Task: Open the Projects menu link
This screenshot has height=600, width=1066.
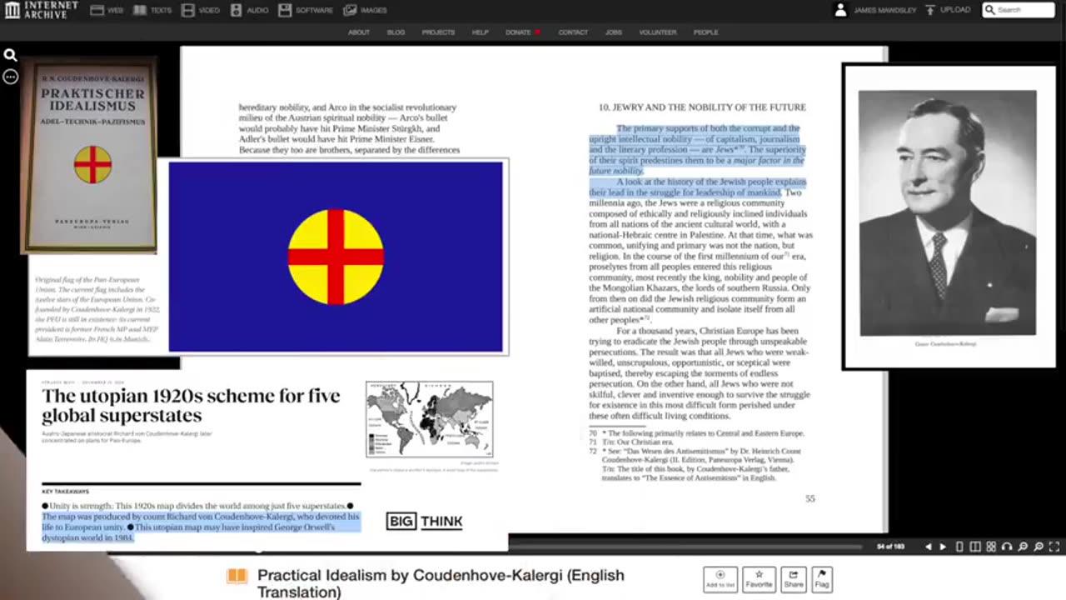Action: [438, 32]
